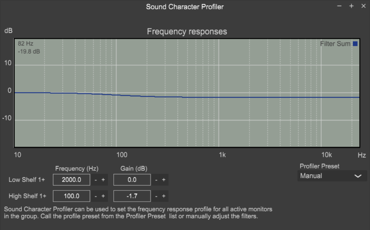Minimize the Sound Character Profiler window
370x230 pixels.
click(339, 6)
